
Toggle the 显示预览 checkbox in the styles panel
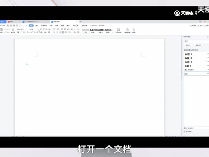(x=185, y=132)
